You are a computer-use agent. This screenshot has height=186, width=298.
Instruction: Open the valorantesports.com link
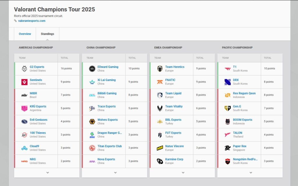(x=32, y=21)
